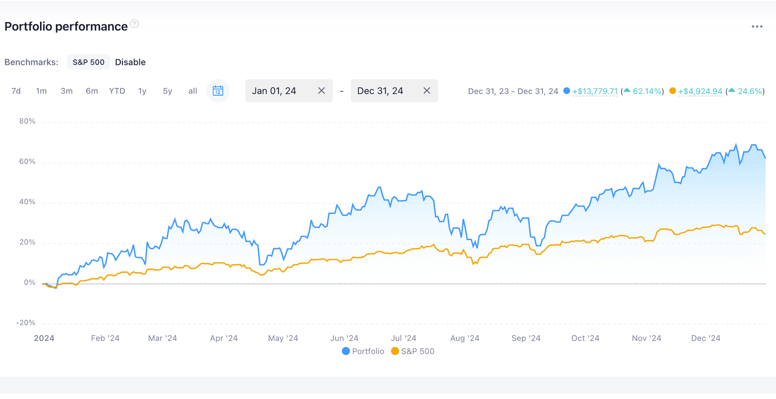Show year-to-date with YTD
This screenshot has width=776, height=399.
117,91
